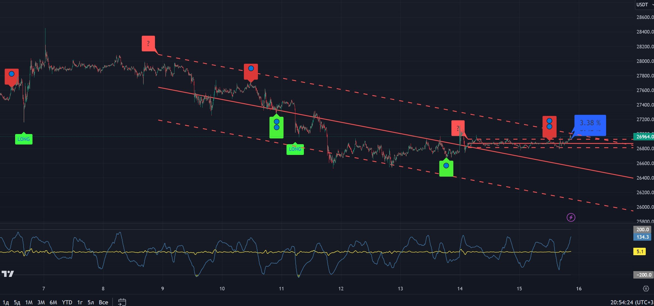Screen dimensions: 654x306
Task: Click the current price label 26964.0
Action: pyautogui.click(x=644, y=137)
